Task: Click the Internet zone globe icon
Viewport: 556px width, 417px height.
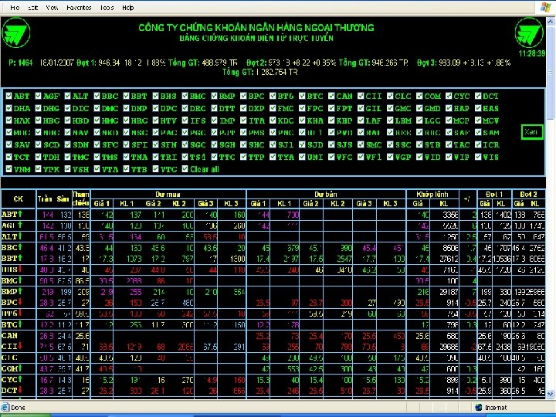Action: coord(478,408)
